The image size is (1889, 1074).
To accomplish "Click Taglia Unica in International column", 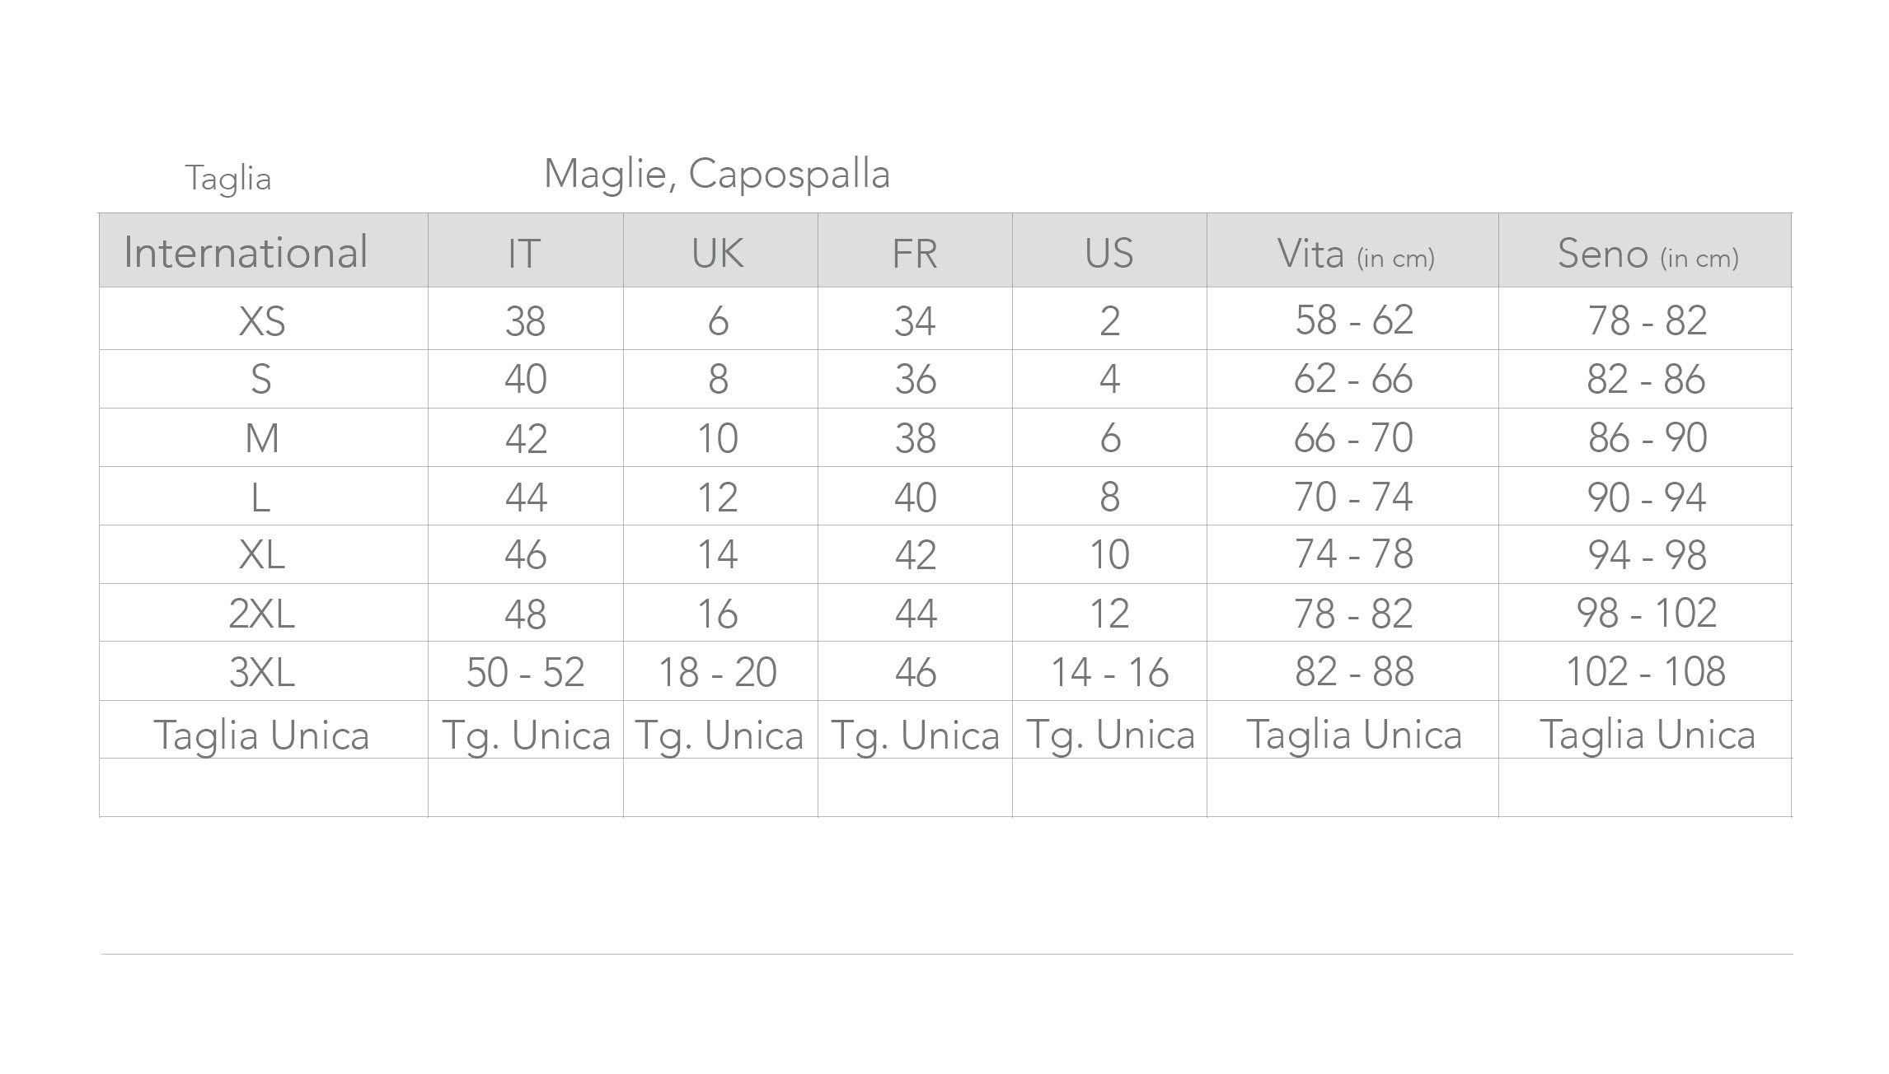I will [262, 735].
